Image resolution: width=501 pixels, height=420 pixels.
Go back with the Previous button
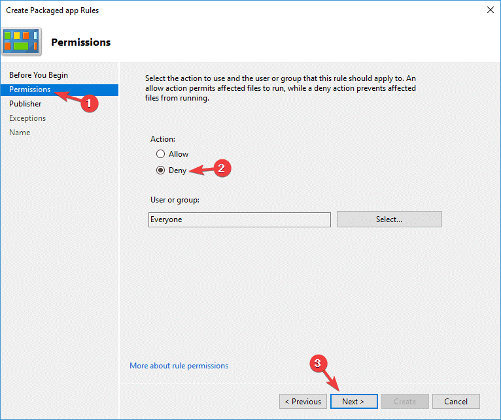pos(303,401)
